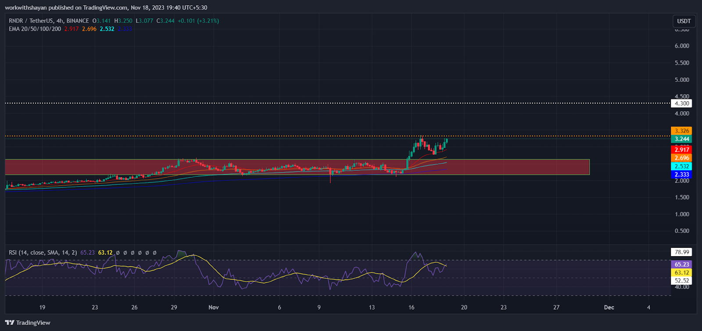Click the TradingView logo icon

[x=10, y=323]
